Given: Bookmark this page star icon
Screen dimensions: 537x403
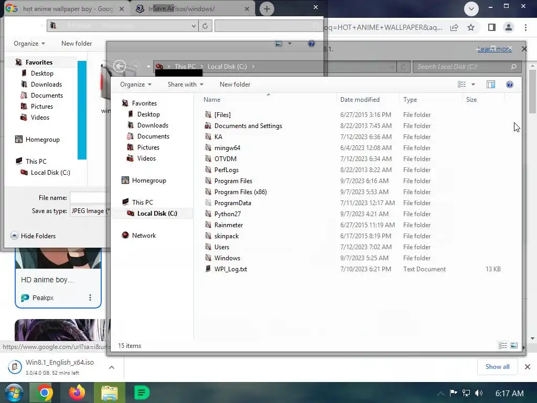Looking at the screenshot, I should click(471, 27).
